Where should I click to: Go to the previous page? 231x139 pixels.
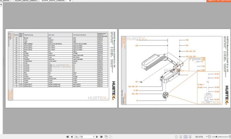tap(72, 137)
